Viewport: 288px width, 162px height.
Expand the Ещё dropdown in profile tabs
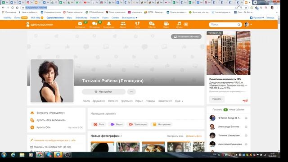(179, 101)
